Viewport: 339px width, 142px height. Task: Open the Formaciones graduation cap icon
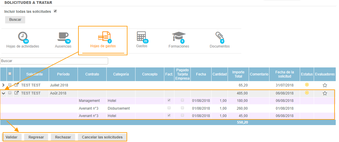point(179,37)
